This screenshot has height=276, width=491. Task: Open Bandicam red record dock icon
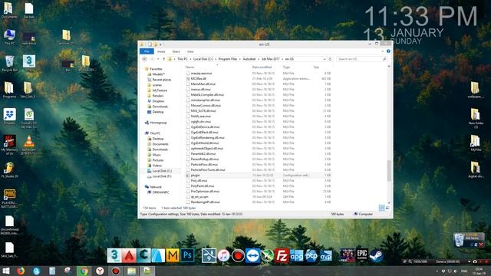click(x=238, y=255)
